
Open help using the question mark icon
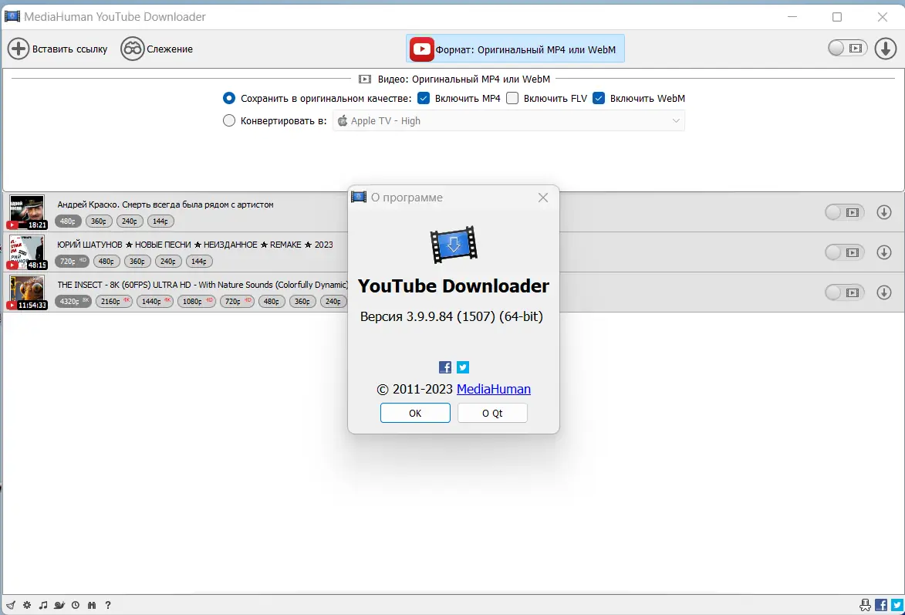(108, 605)
